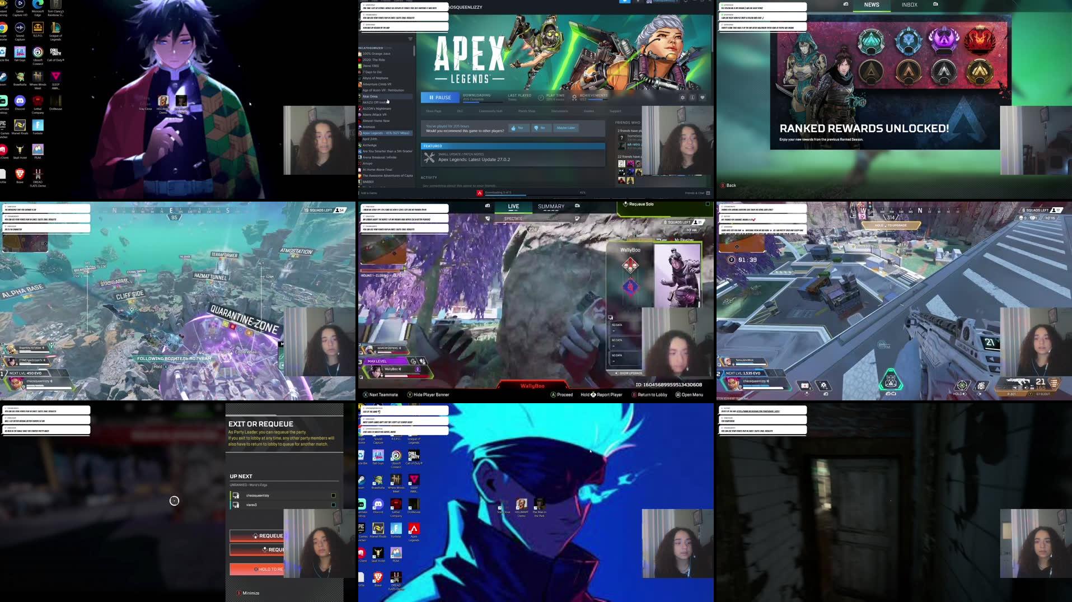Check the ready box next to viarex3

[334, 504]
